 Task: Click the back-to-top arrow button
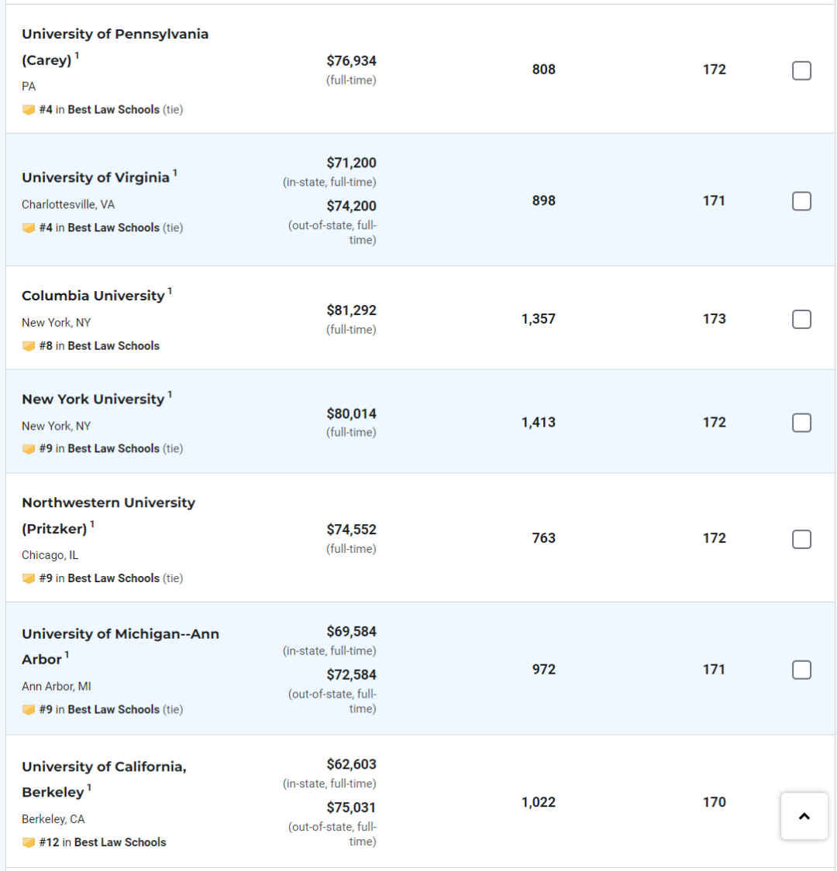(804, 816)
